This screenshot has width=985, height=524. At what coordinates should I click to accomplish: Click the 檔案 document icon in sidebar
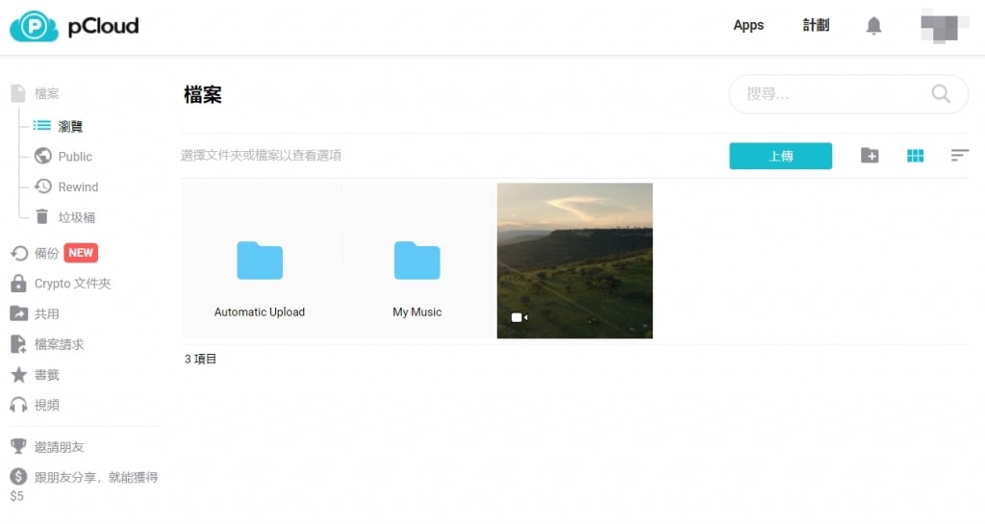coord(18,93)
